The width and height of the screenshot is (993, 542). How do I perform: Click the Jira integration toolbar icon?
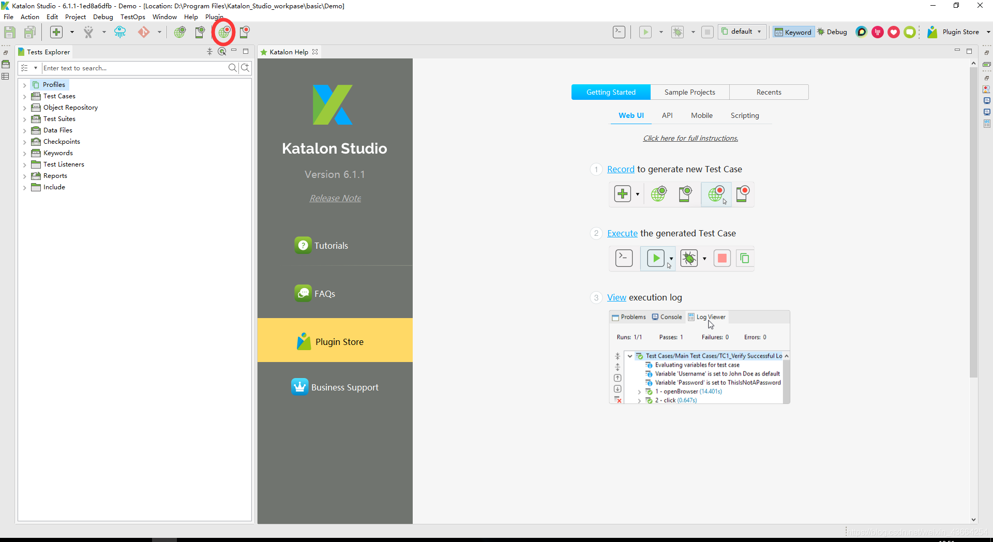(88, 32)
